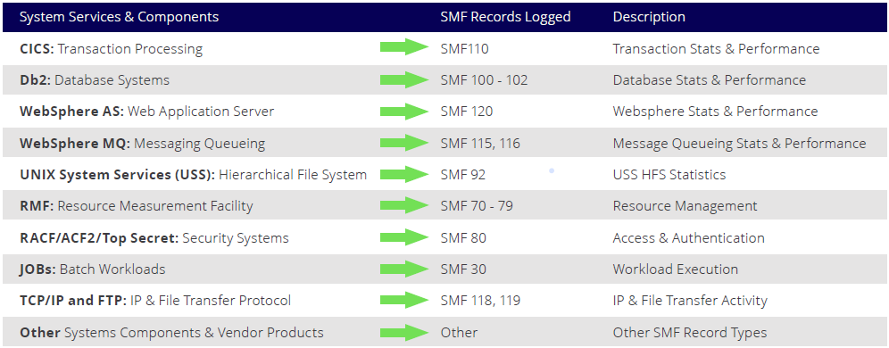Click 'Other SMF Record Types' description

pos(690,332)
